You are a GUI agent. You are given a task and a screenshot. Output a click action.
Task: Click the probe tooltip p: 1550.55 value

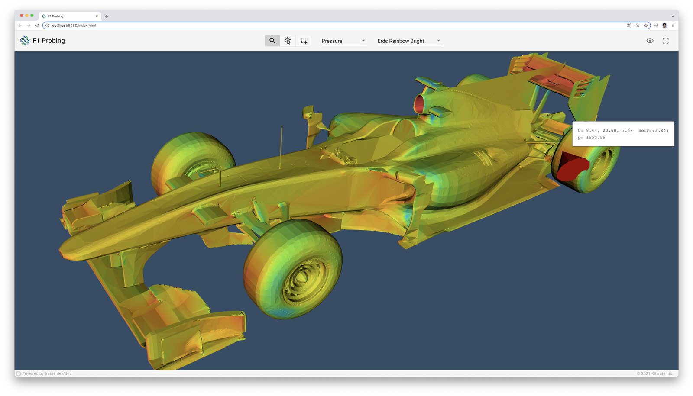pyautogui.click(x=591, y=138)
